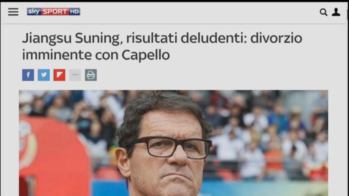
Task: Open the main article photo
Action: pyautogui.click(x=173, y=143)
